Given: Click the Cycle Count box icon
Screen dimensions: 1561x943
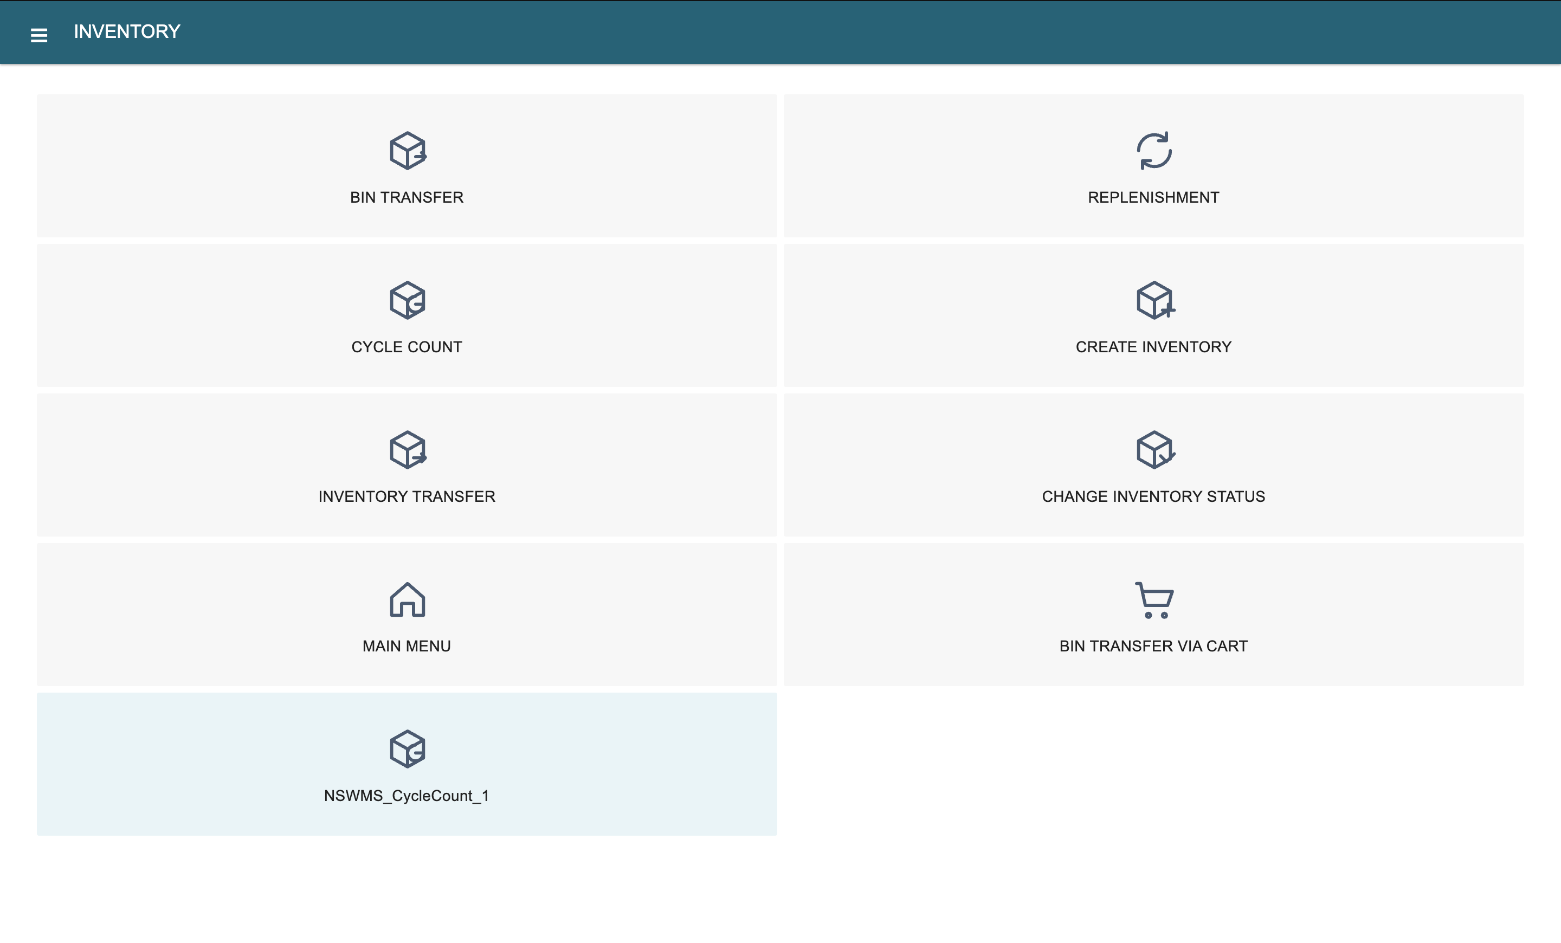Looking at the screenshot, I should point(408,300).
